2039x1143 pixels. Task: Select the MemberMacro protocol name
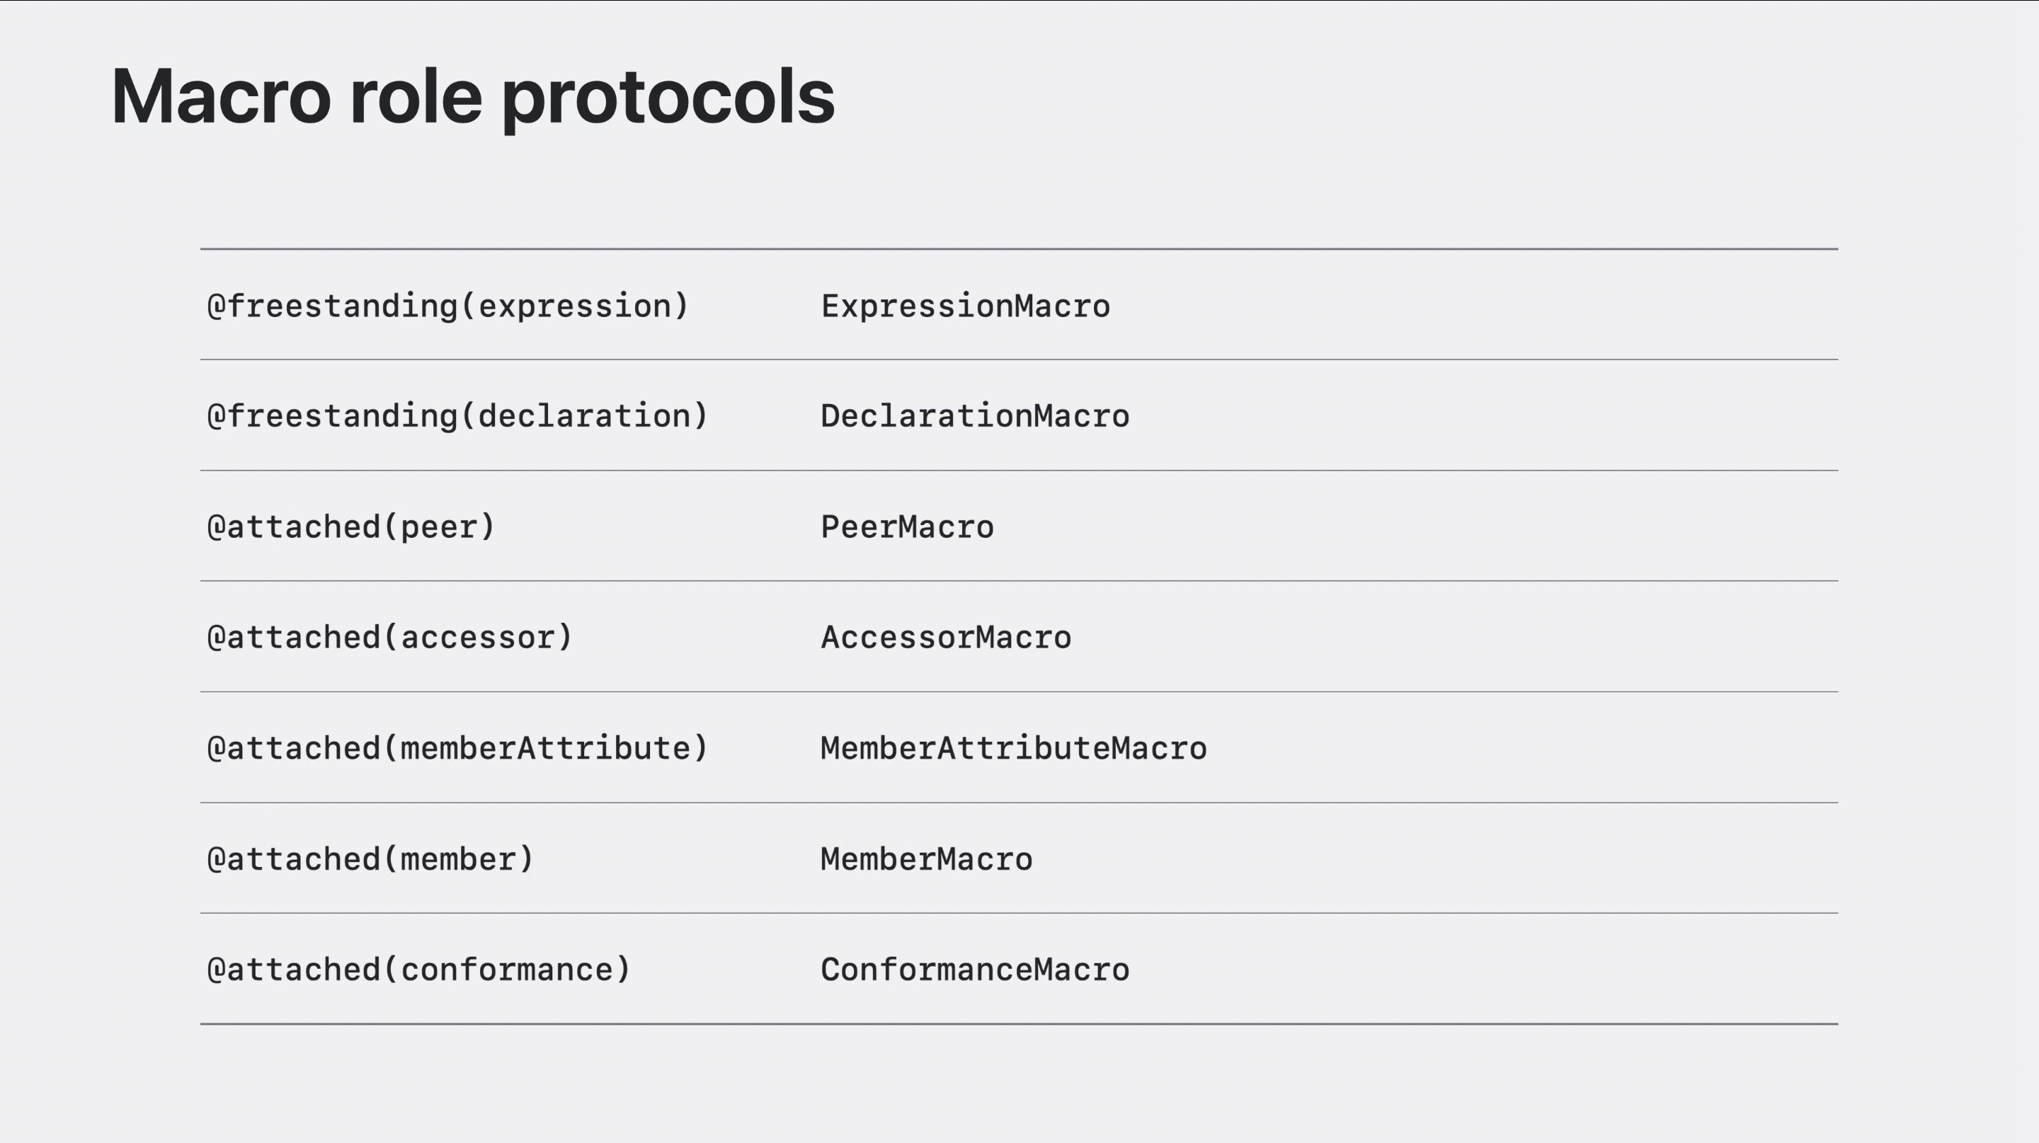click(x=926, y=859)
